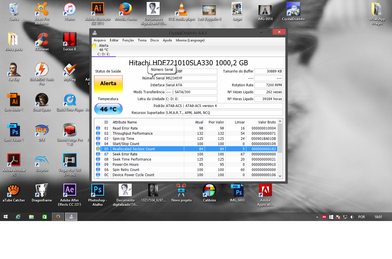Open the Nova pasta folder
The image size is (392, 259).
click(14, 42)
